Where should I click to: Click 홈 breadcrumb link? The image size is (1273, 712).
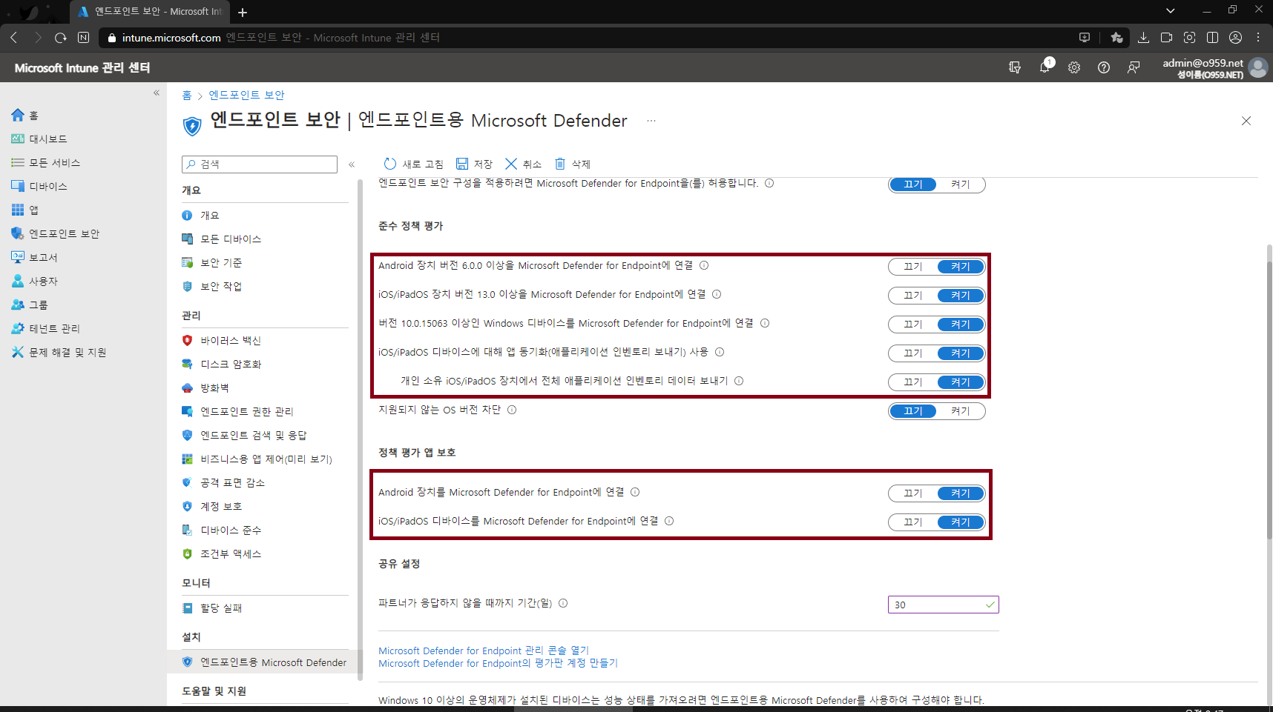tap(187, 95)
